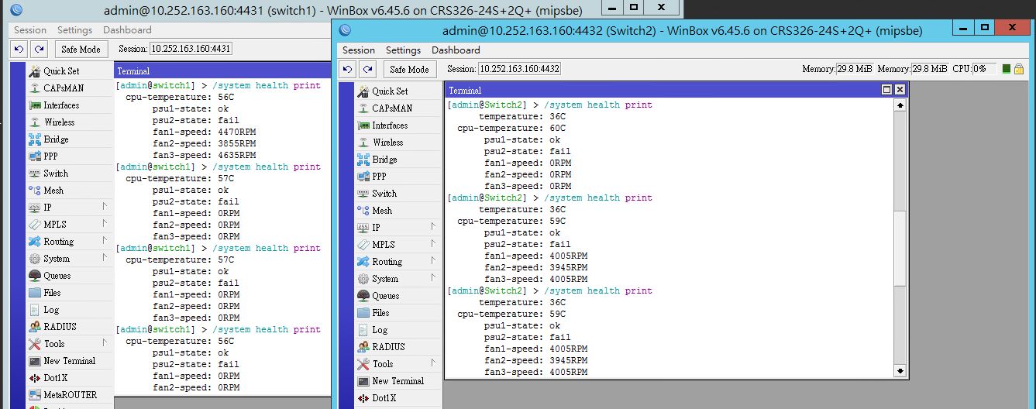Open Wireless in switch1 sidebar
Screen dimensions: 1036x409
[69, 122]
